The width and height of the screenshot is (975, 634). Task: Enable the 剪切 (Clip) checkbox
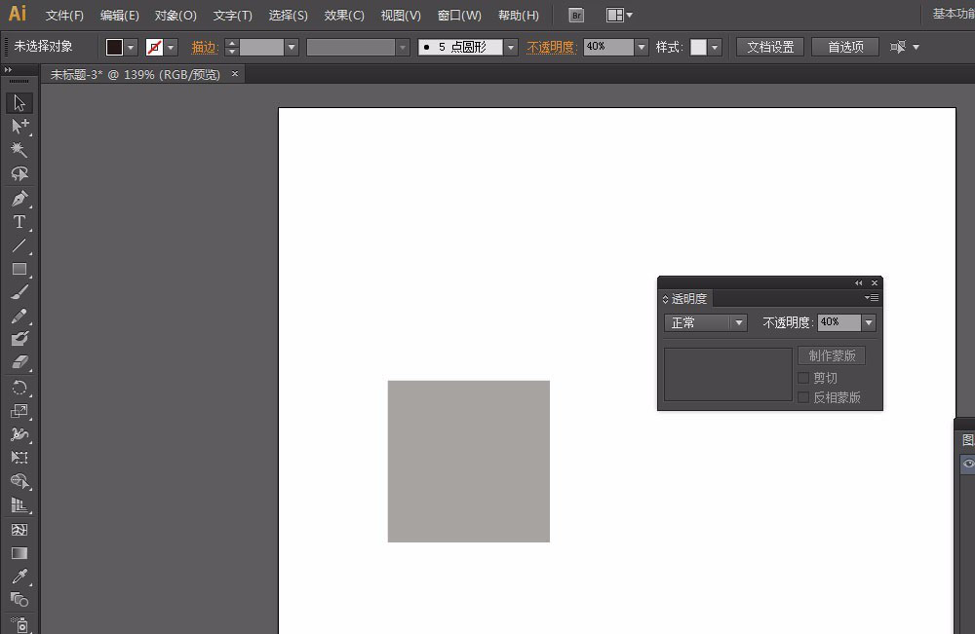(803, 378)
